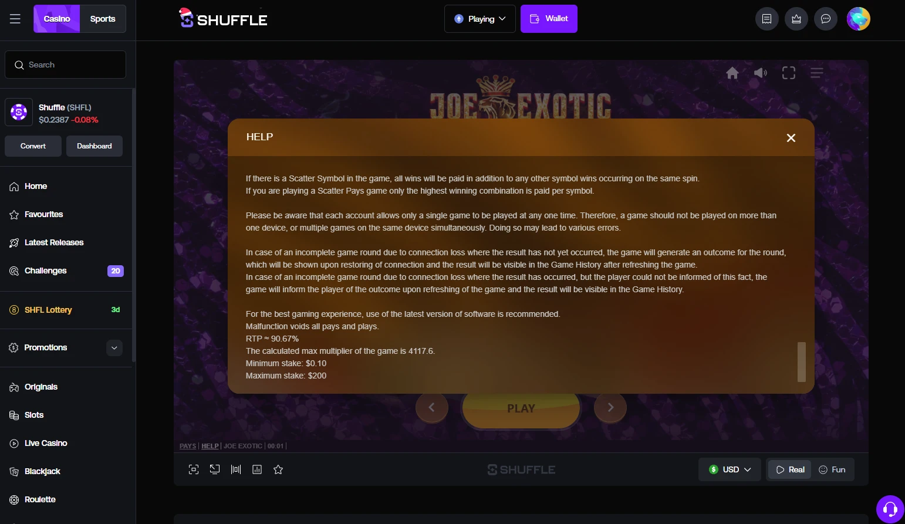Click the game home icon
This screenshot has height=524, width=905.
(x=732, y=73)
